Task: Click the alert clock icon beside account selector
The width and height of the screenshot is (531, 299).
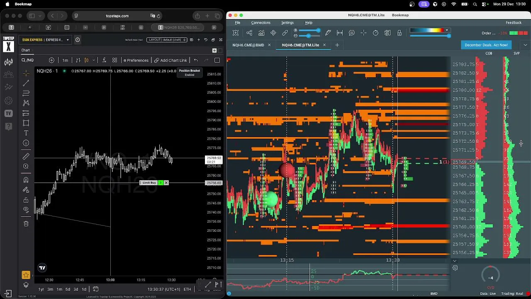Action: pos(77,40)
